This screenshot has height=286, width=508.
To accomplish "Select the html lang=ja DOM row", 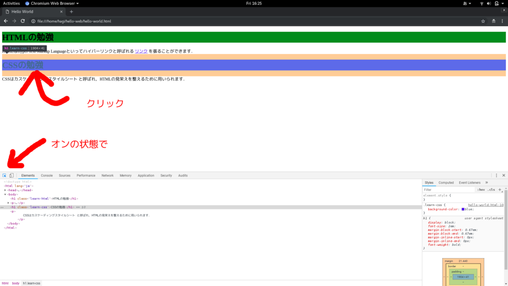I will coord(210,186).
